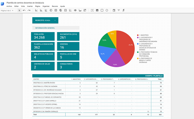The height and width of the screenshot is (119, 194).
Task: Select the bar chart tool
Action: pos(41,10)
